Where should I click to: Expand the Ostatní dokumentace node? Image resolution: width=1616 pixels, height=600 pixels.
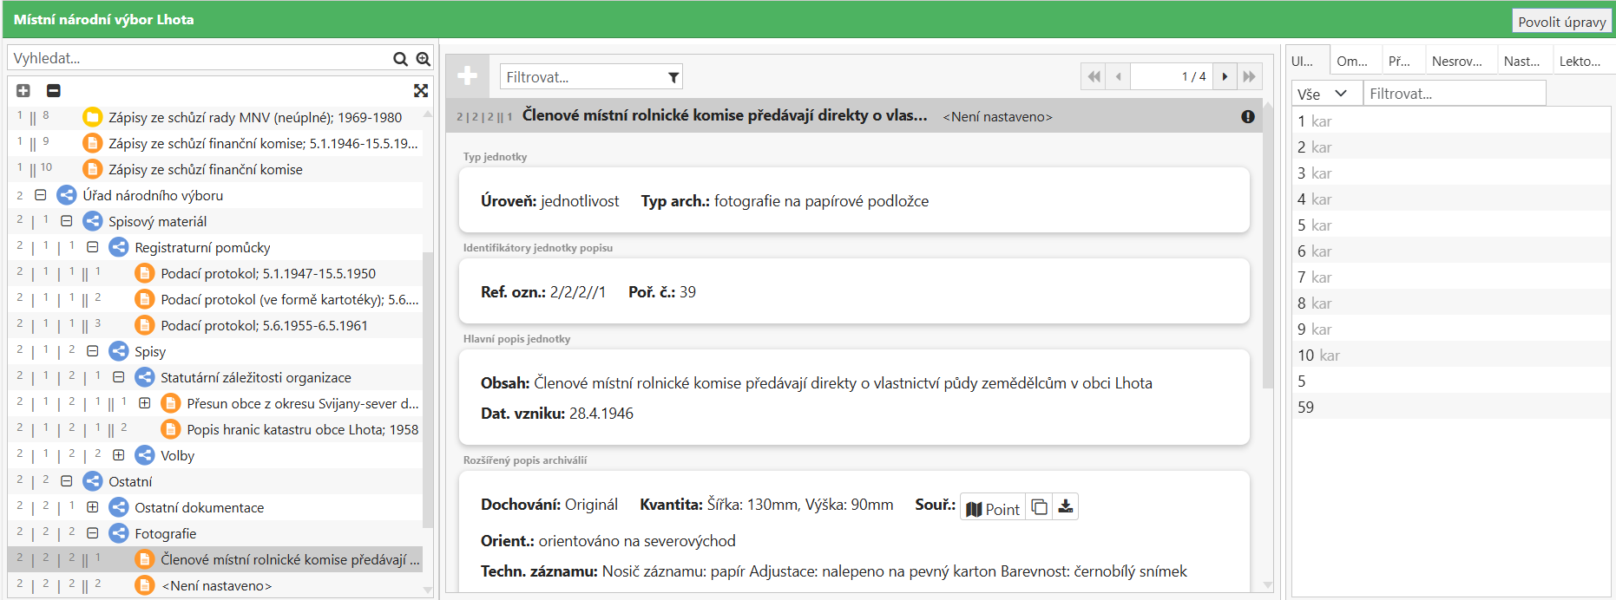coord(93,507)
